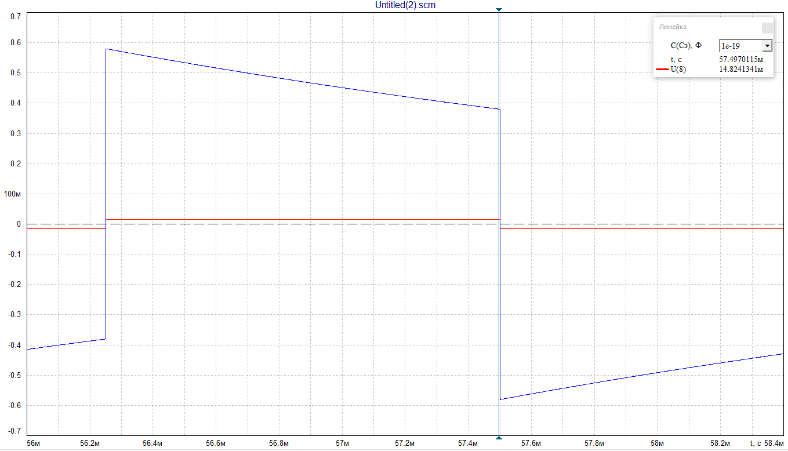Click the C(Сэ), Ф parameter label
The height and width of the screenshot is (451, 788).
(685, 46)
